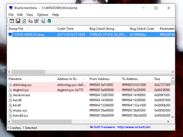Open the Edit menu

pos(20,15)
